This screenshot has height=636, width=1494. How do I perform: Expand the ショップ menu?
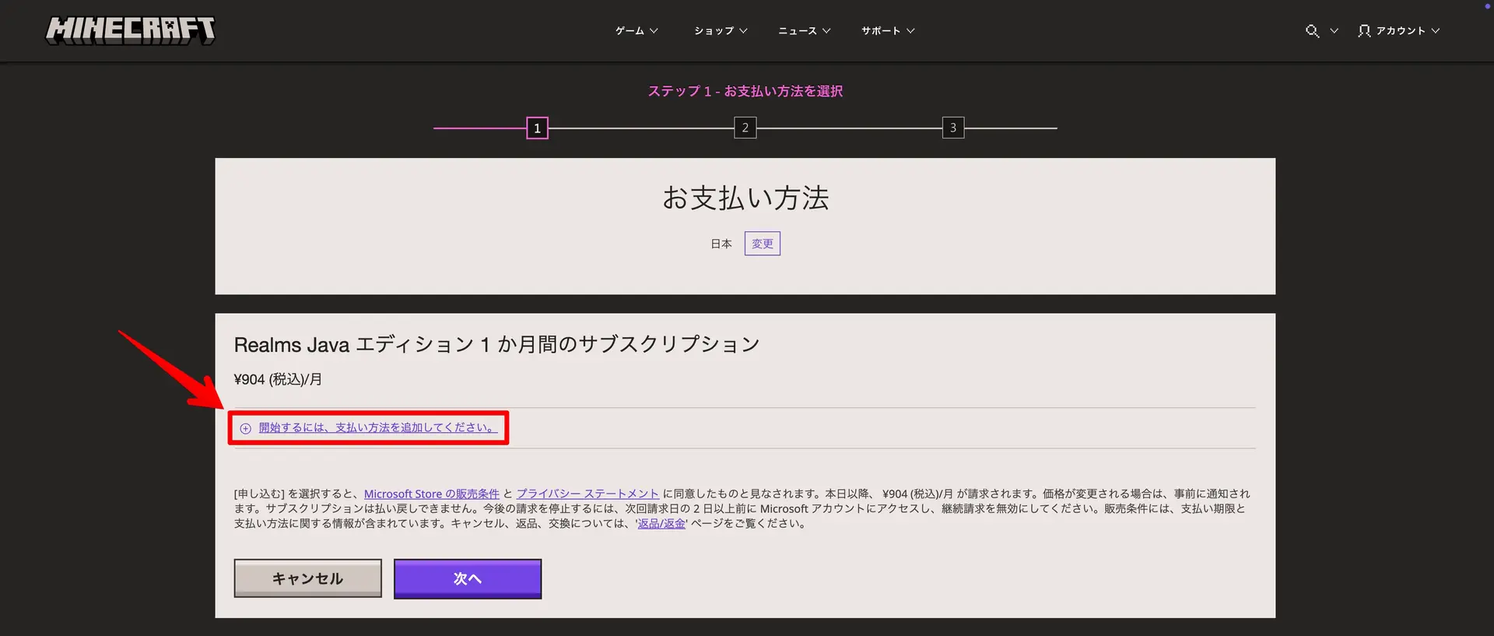[x=721, y=31]
